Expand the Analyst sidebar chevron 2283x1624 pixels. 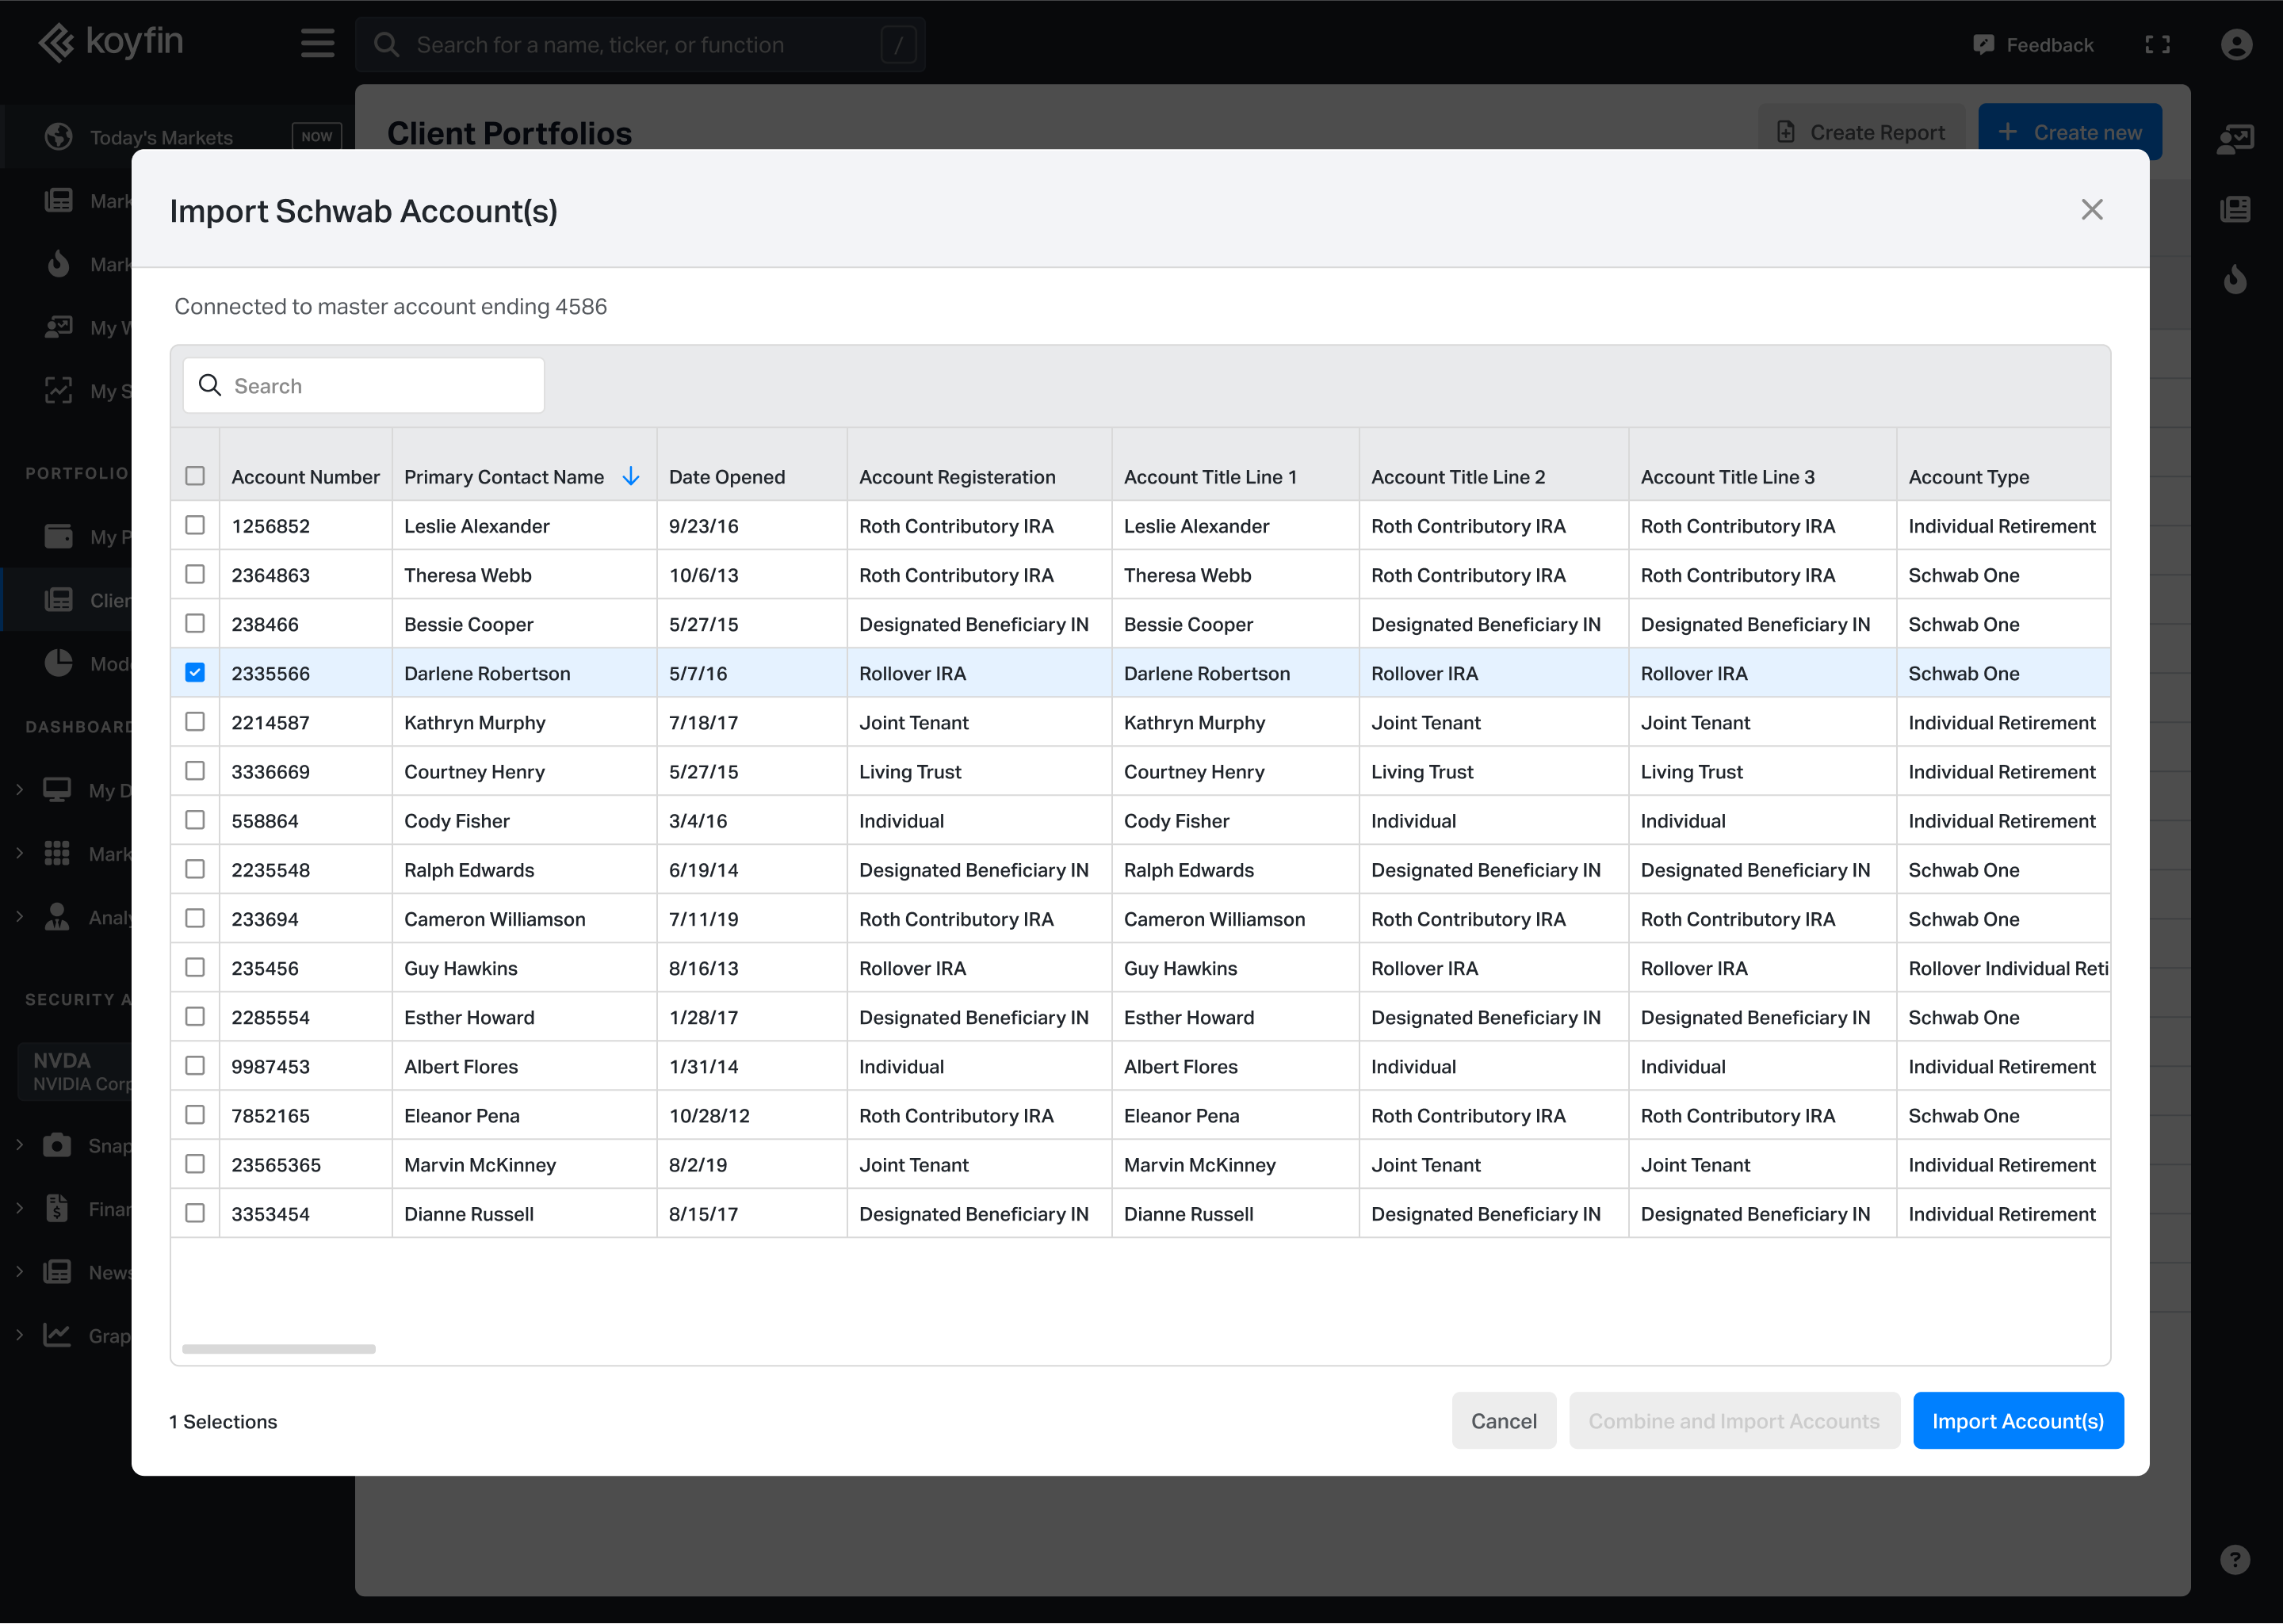tap(19, 917)
